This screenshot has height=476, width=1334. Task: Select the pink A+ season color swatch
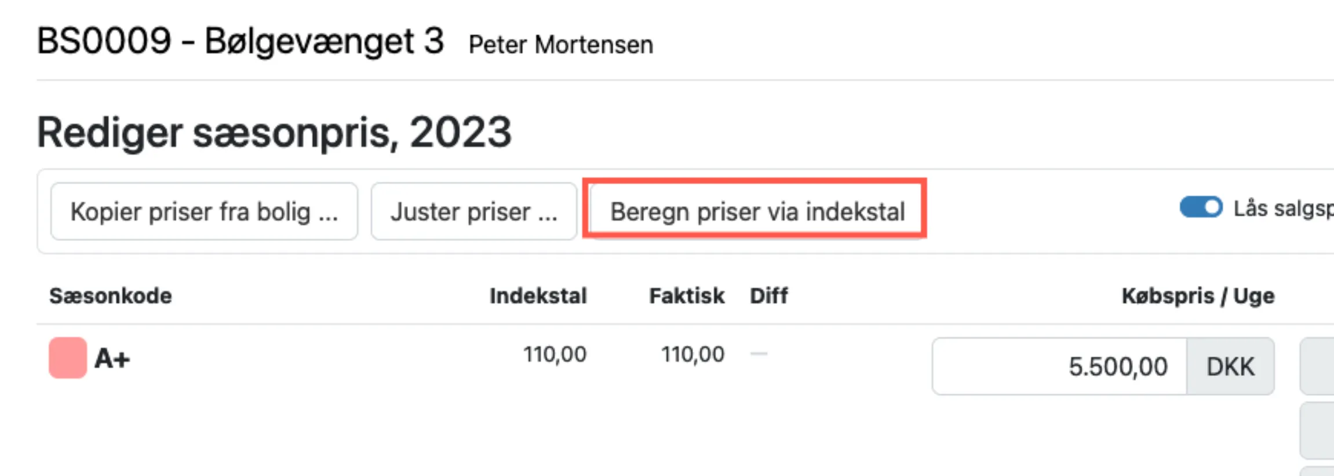(67, 359)
